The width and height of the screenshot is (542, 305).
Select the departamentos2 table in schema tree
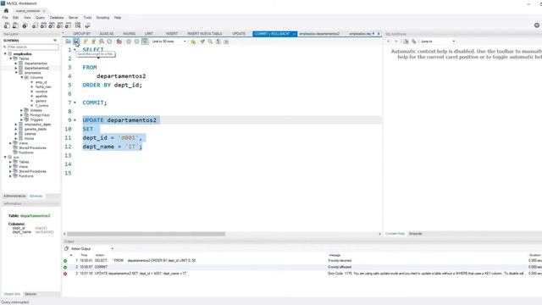click(36, 68)
